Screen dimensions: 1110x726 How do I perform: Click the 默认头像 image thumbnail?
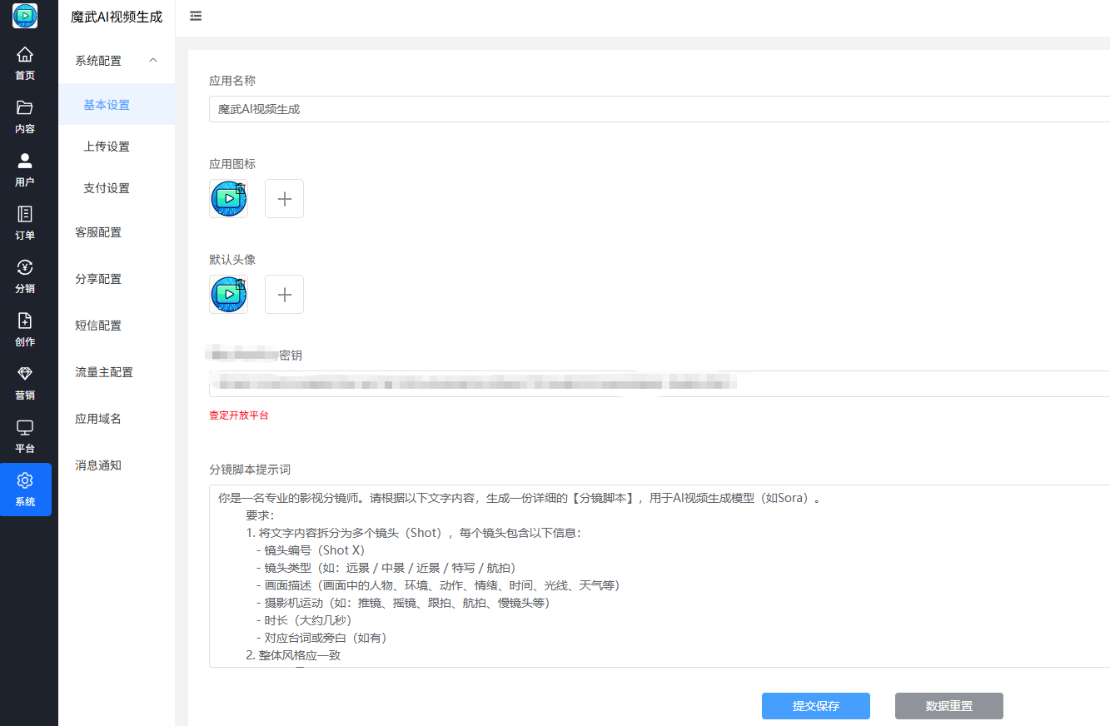pos(228,295)
